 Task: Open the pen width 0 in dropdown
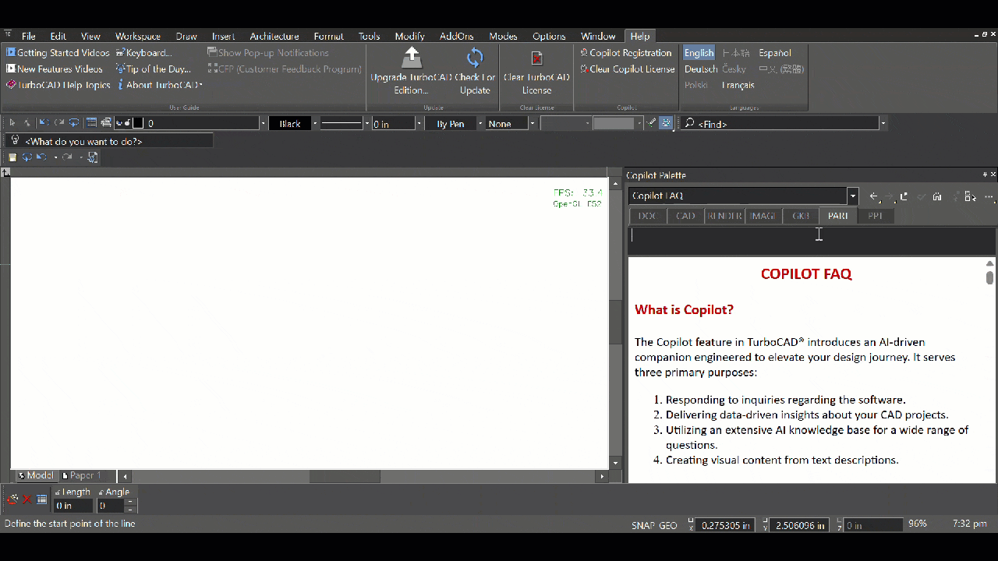click(419, 123)
